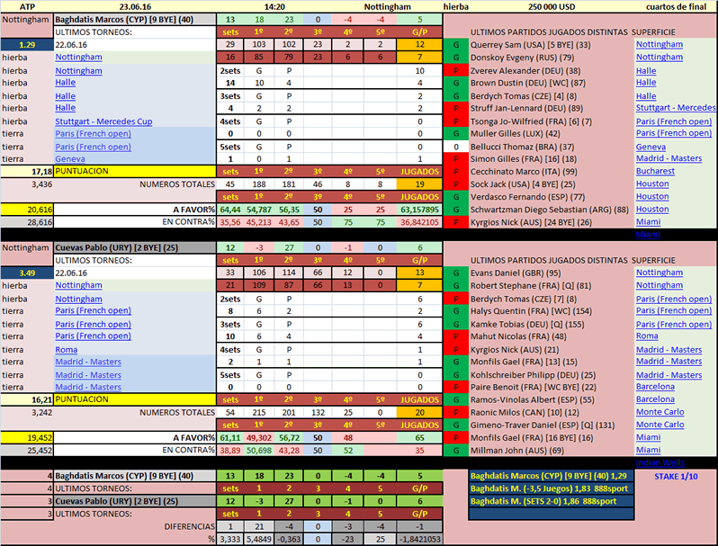This screenshot has width=718, height=546.
Task: Open Houston link beside Sock Jack
Action: (652, 184)
